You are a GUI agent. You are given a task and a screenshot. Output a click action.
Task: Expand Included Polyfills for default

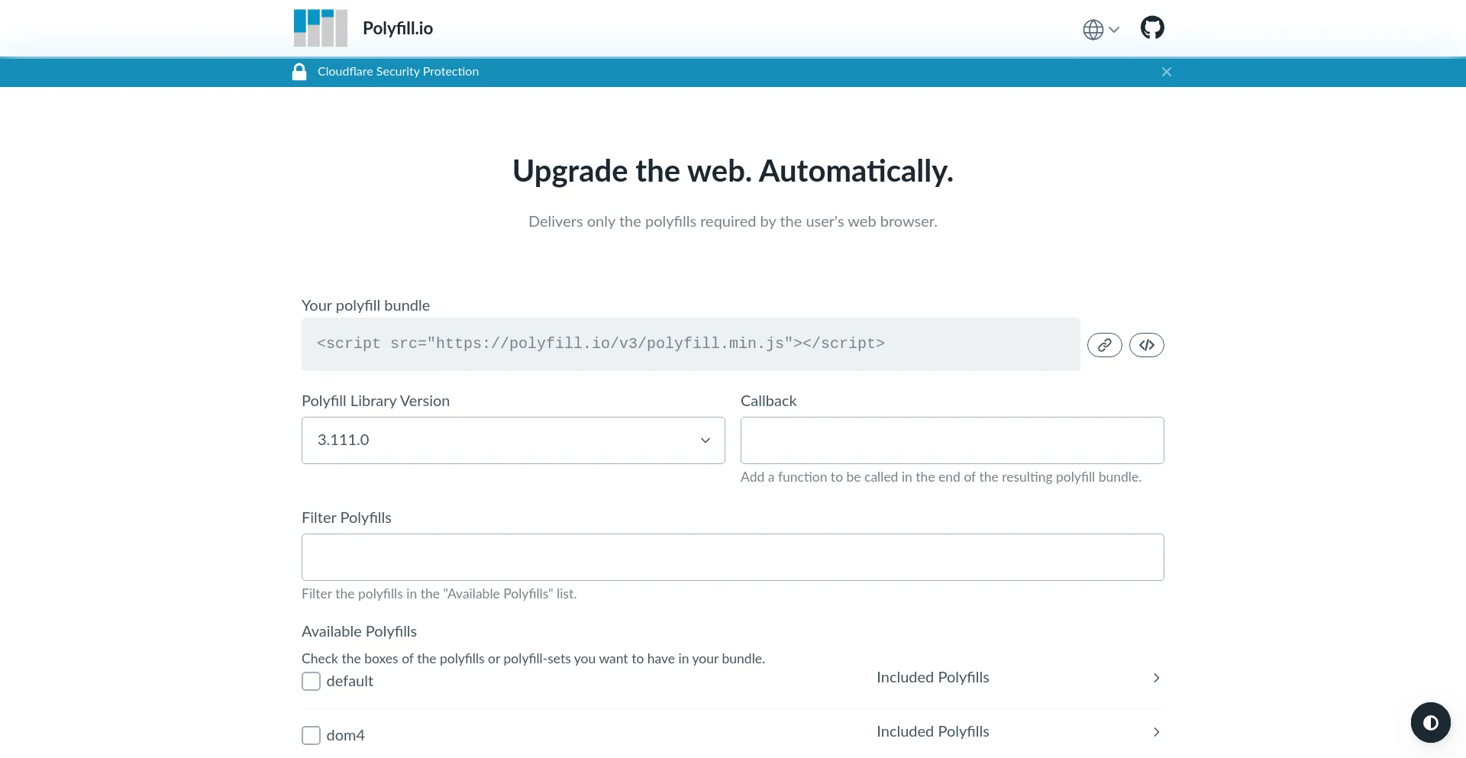pos(1019,678)
